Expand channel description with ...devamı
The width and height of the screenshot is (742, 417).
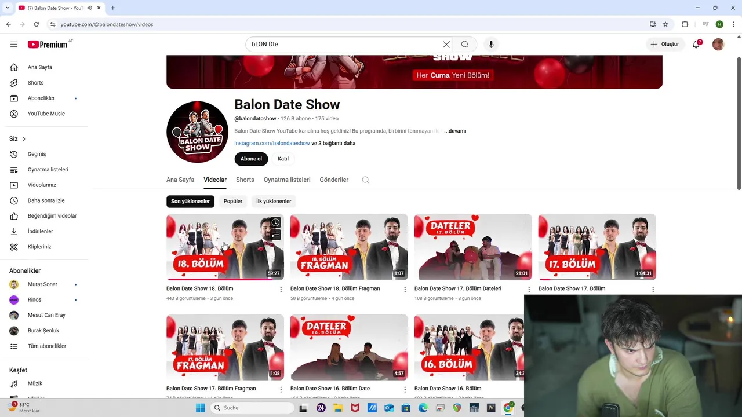[x=455, y=131]
